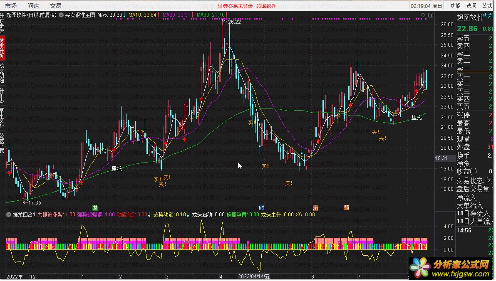Click the 26.22 high price label
The height and width of the screenshot is (281, 496).
point(234,22)
